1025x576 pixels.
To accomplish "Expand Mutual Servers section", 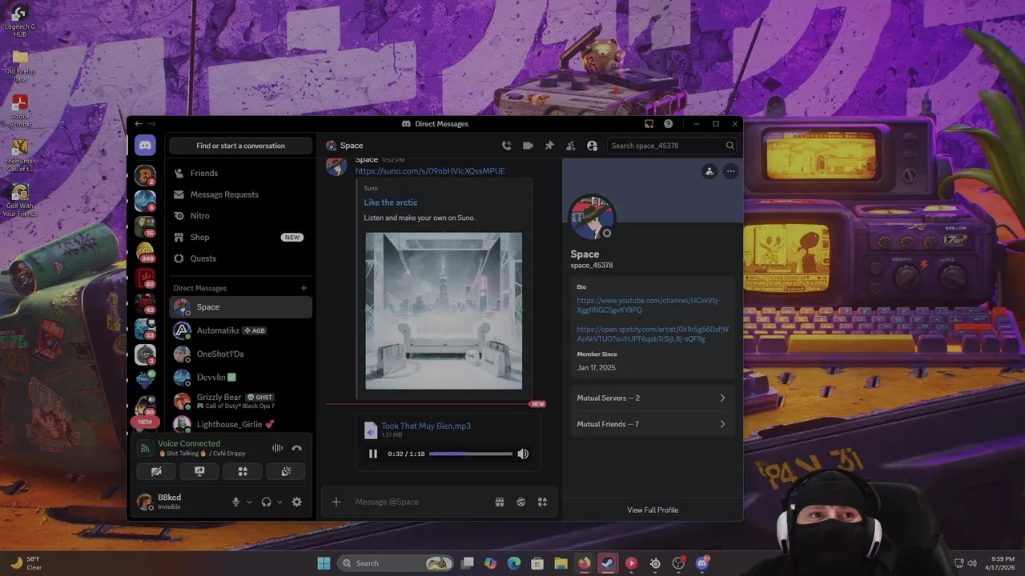I will pyautogui.click(x=652, y=398).
